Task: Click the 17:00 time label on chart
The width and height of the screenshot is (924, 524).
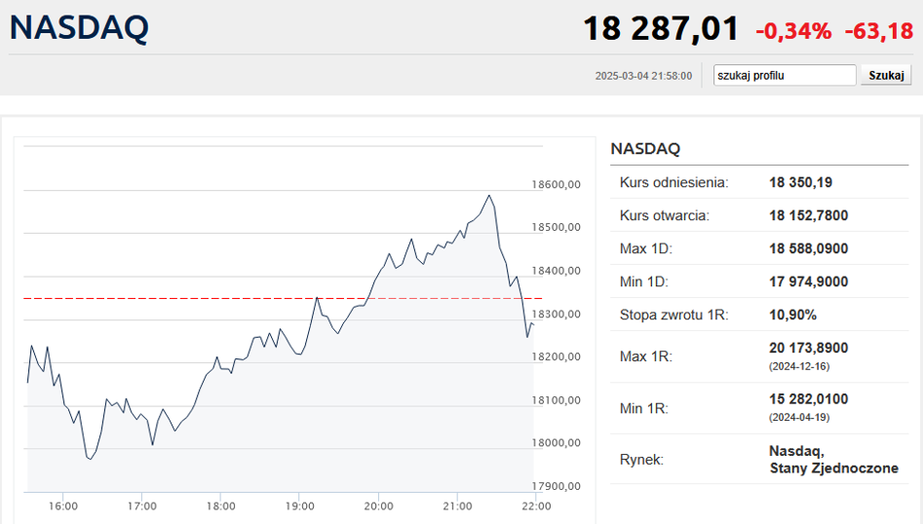Action: (142, 506)
